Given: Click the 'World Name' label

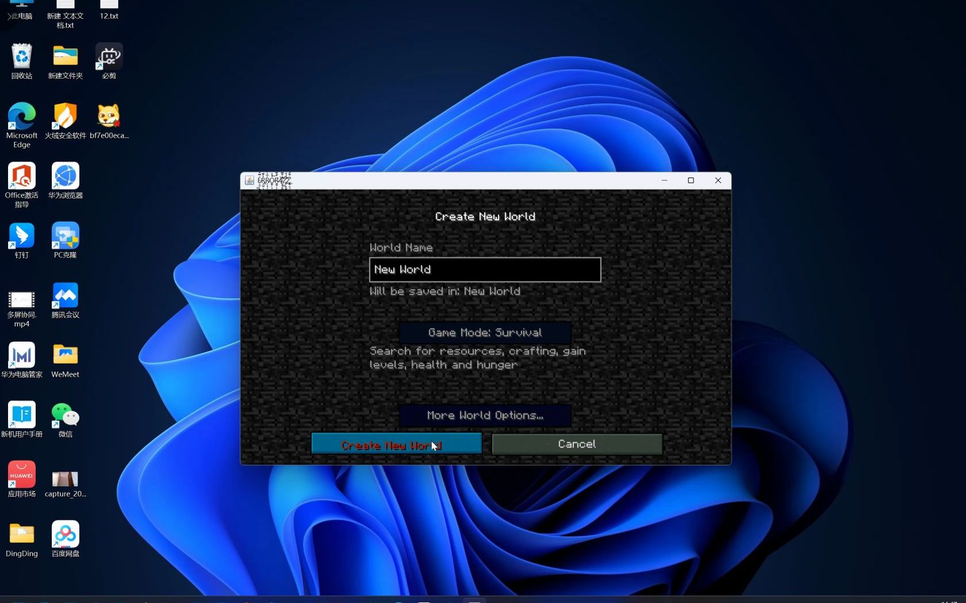Looking at the screenshot, I should [401, 248].
